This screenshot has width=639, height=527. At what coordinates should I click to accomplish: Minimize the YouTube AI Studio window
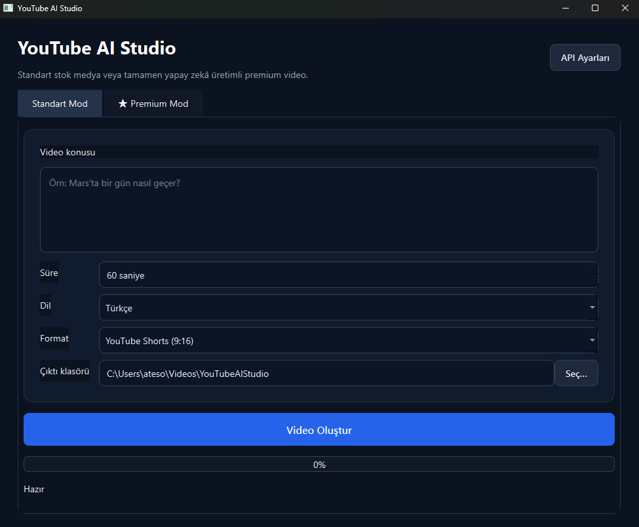tap(565, 8)
